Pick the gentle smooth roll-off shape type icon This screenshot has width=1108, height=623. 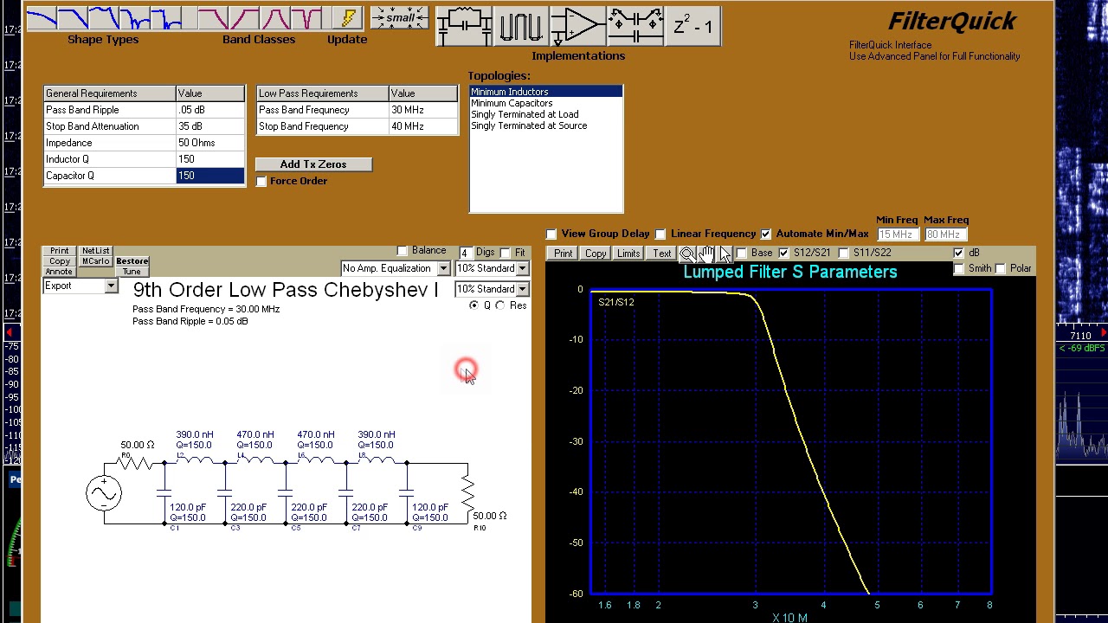click(x=42, y=17)
